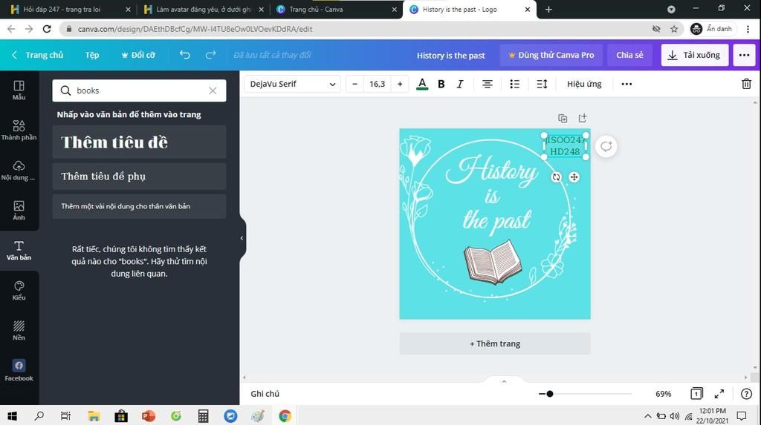Open the Tệp file menu
The width and height of the screenshot is (761, 425).
92,55
